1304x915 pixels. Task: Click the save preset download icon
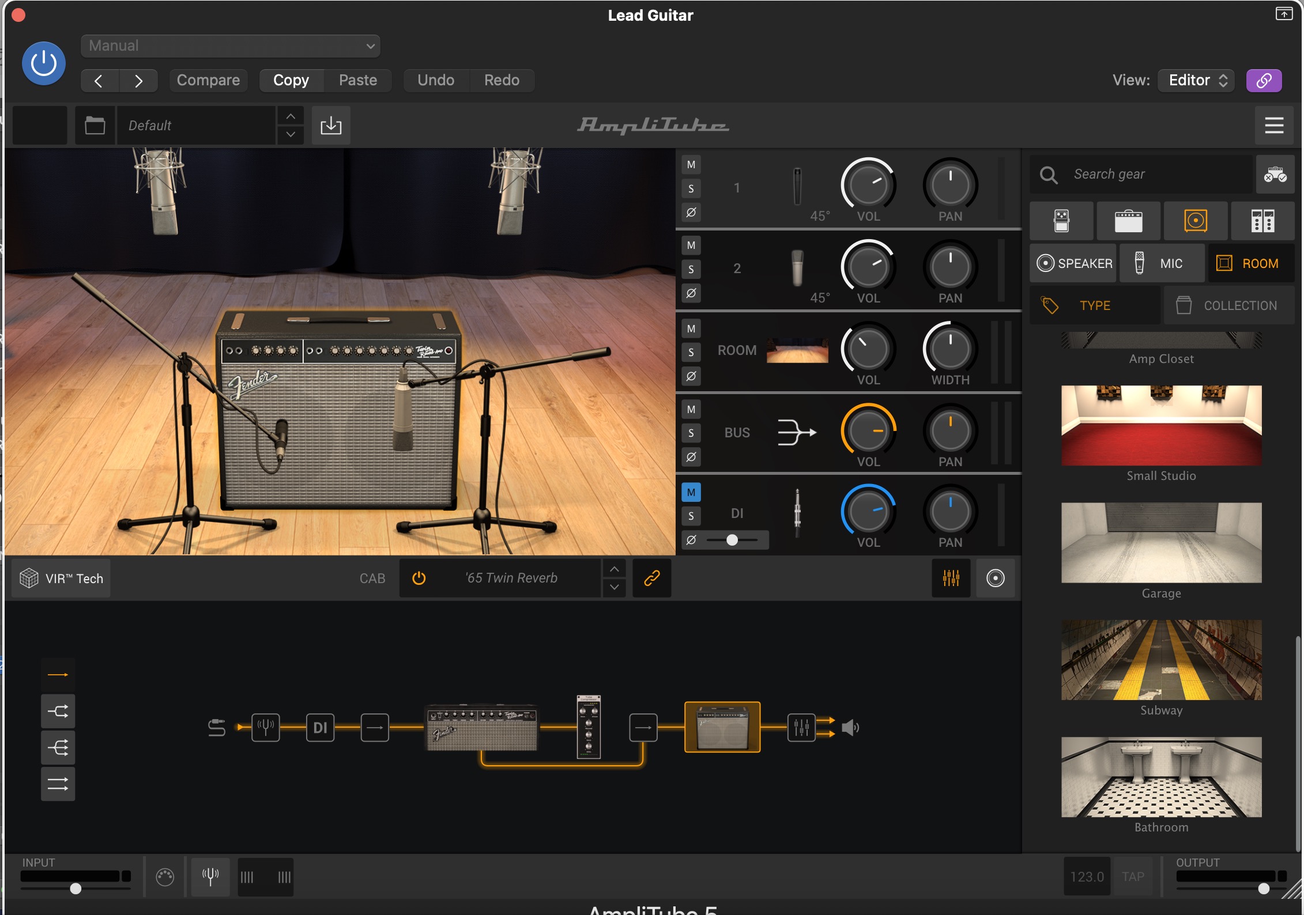331,125
